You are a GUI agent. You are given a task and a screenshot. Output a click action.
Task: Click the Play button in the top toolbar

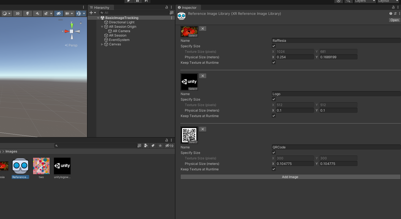(x=129, y=1)
